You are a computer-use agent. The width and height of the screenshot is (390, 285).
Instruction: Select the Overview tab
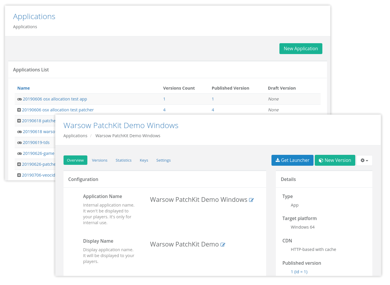click(x=75, y=160)
